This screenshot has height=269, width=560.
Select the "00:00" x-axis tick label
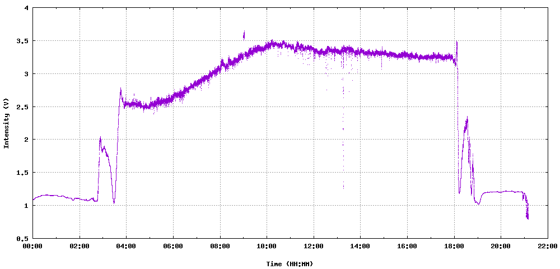coord(32,246)
